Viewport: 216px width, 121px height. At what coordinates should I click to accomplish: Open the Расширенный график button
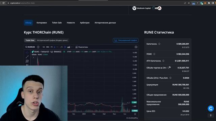(126, 40)
